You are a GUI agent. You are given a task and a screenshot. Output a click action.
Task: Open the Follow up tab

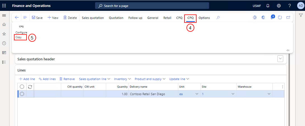135,18
